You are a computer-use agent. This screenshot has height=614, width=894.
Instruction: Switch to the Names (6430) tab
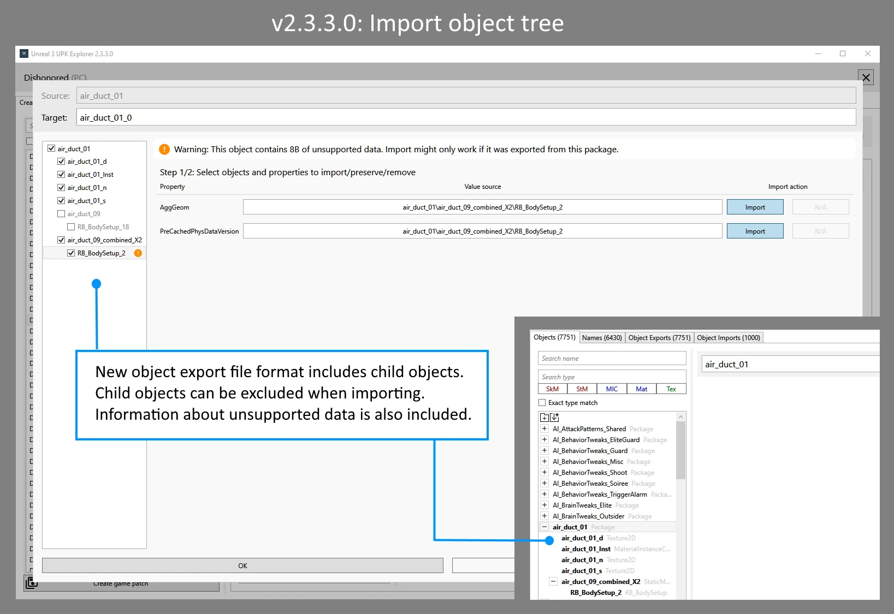tap(601, 338)
